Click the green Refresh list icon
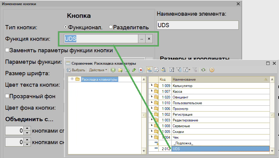279x158 pixels. pyautogui.click(x=203, y=70)
